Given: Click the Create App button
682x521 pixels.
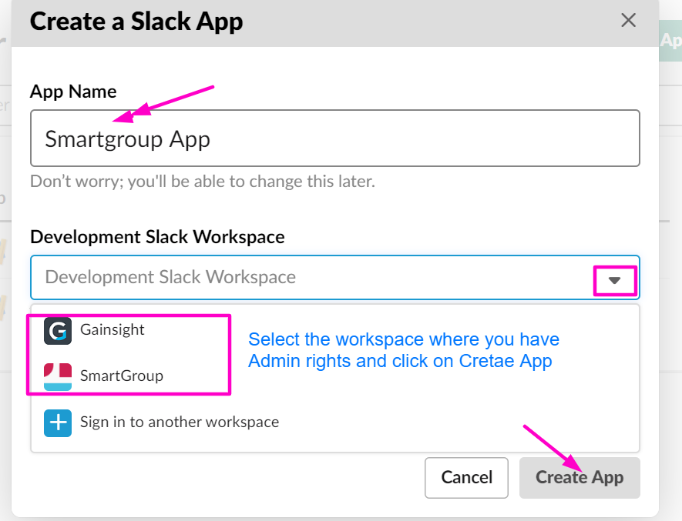Looking at the screenshot, I should tap(580, 478).
